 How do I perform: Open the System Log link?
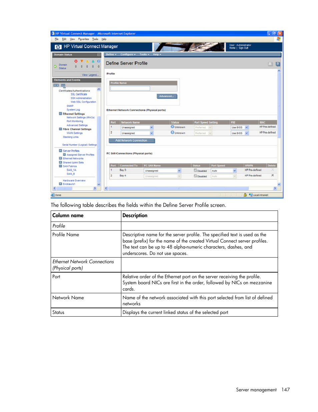coord(73,110)
